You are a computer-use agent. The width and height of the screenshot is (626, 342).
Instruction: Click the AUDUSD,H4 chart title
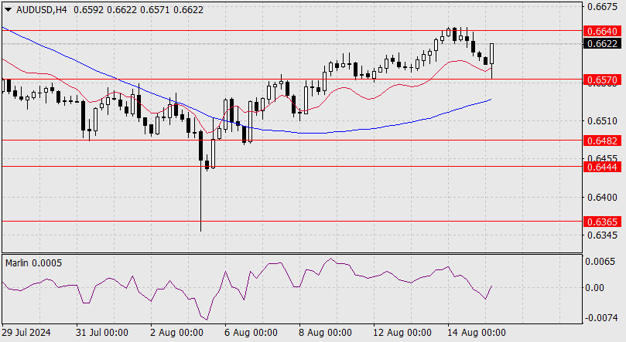pyautogui.click(x=42, y=10)
